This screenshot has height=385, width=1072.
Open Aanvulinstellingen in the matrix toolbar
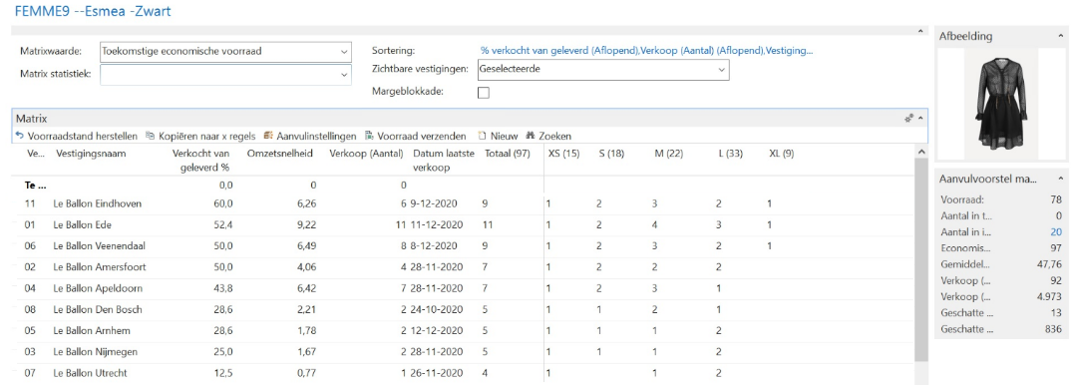pos(309,136)
